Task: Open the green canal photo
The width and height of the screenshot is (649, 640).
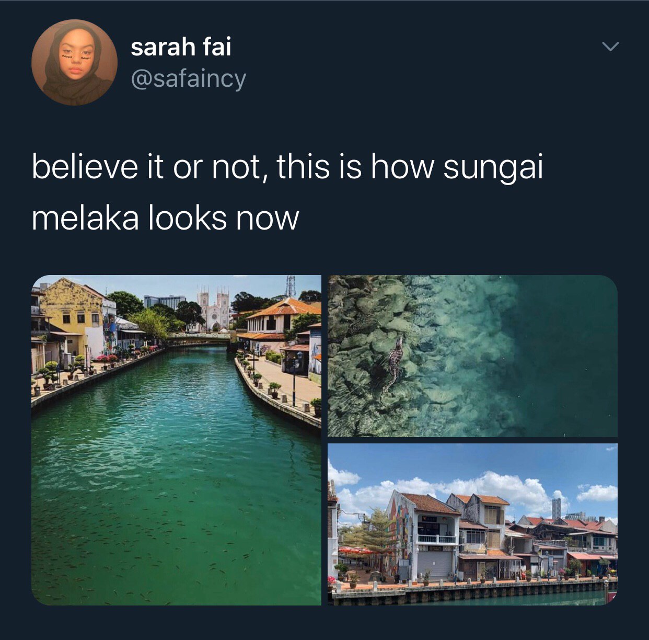Action: tap(177, 440)
